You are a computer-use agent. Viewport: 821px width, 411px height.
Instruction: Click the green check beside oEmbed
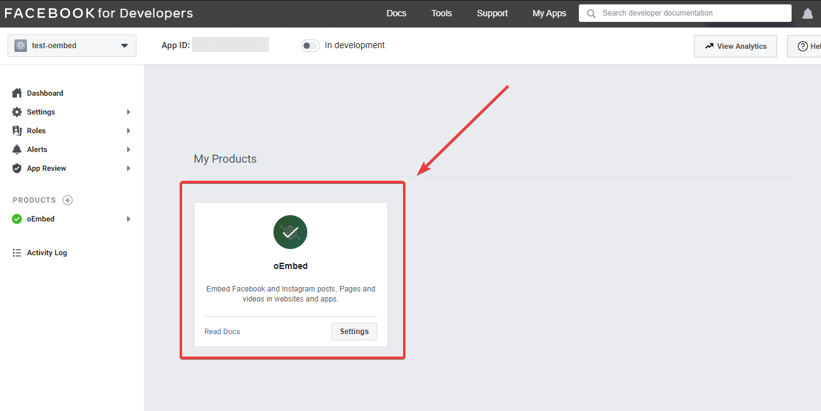click(16, 219)
